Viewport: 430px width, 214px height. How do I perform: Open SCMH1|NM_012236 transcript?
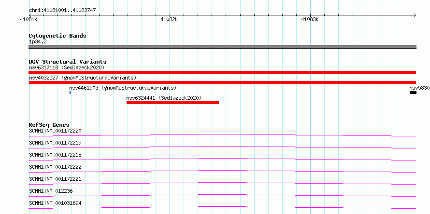coord(51,191)
